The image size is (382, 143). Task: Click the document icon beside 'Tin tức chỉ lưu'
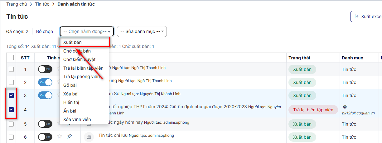click(89, 137)
